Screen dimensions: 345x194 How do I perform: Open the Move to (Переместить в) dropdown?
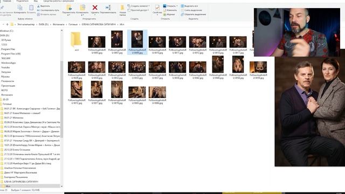[68, 14]
